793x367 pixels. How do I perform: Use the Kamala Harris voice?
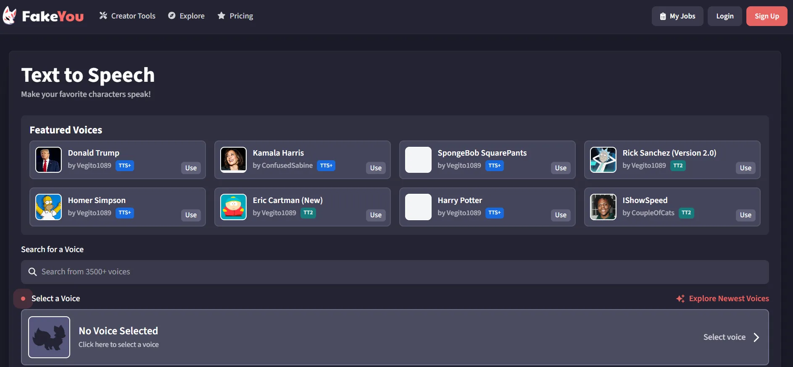pos(376,168)
